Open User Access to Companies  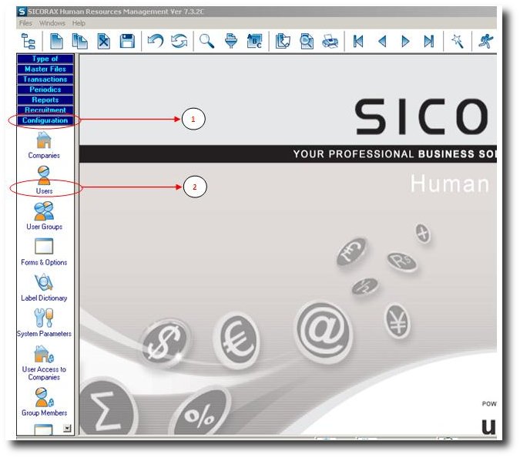point(44,355)
